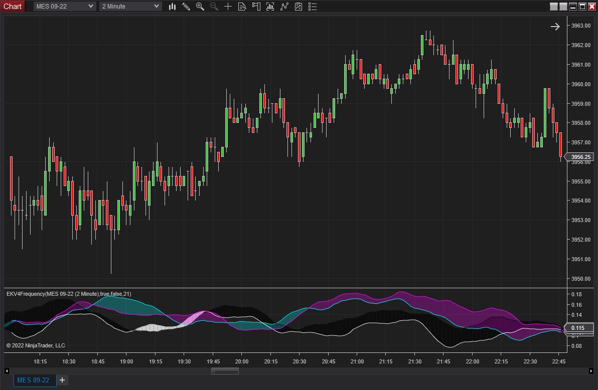This screenshot has height=390, width=598.
Task: Select the pencil drawing tools icon
Action: tap(186, 7)
